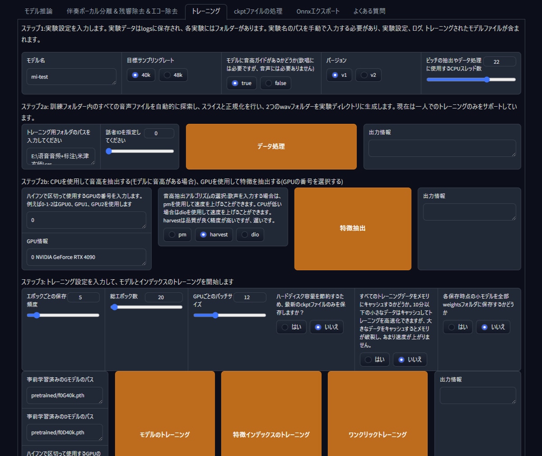Image resolution: width=542 pixels, height=456 pixels.
Task: Click GPU index field containing 0
Action: (86, 220)
